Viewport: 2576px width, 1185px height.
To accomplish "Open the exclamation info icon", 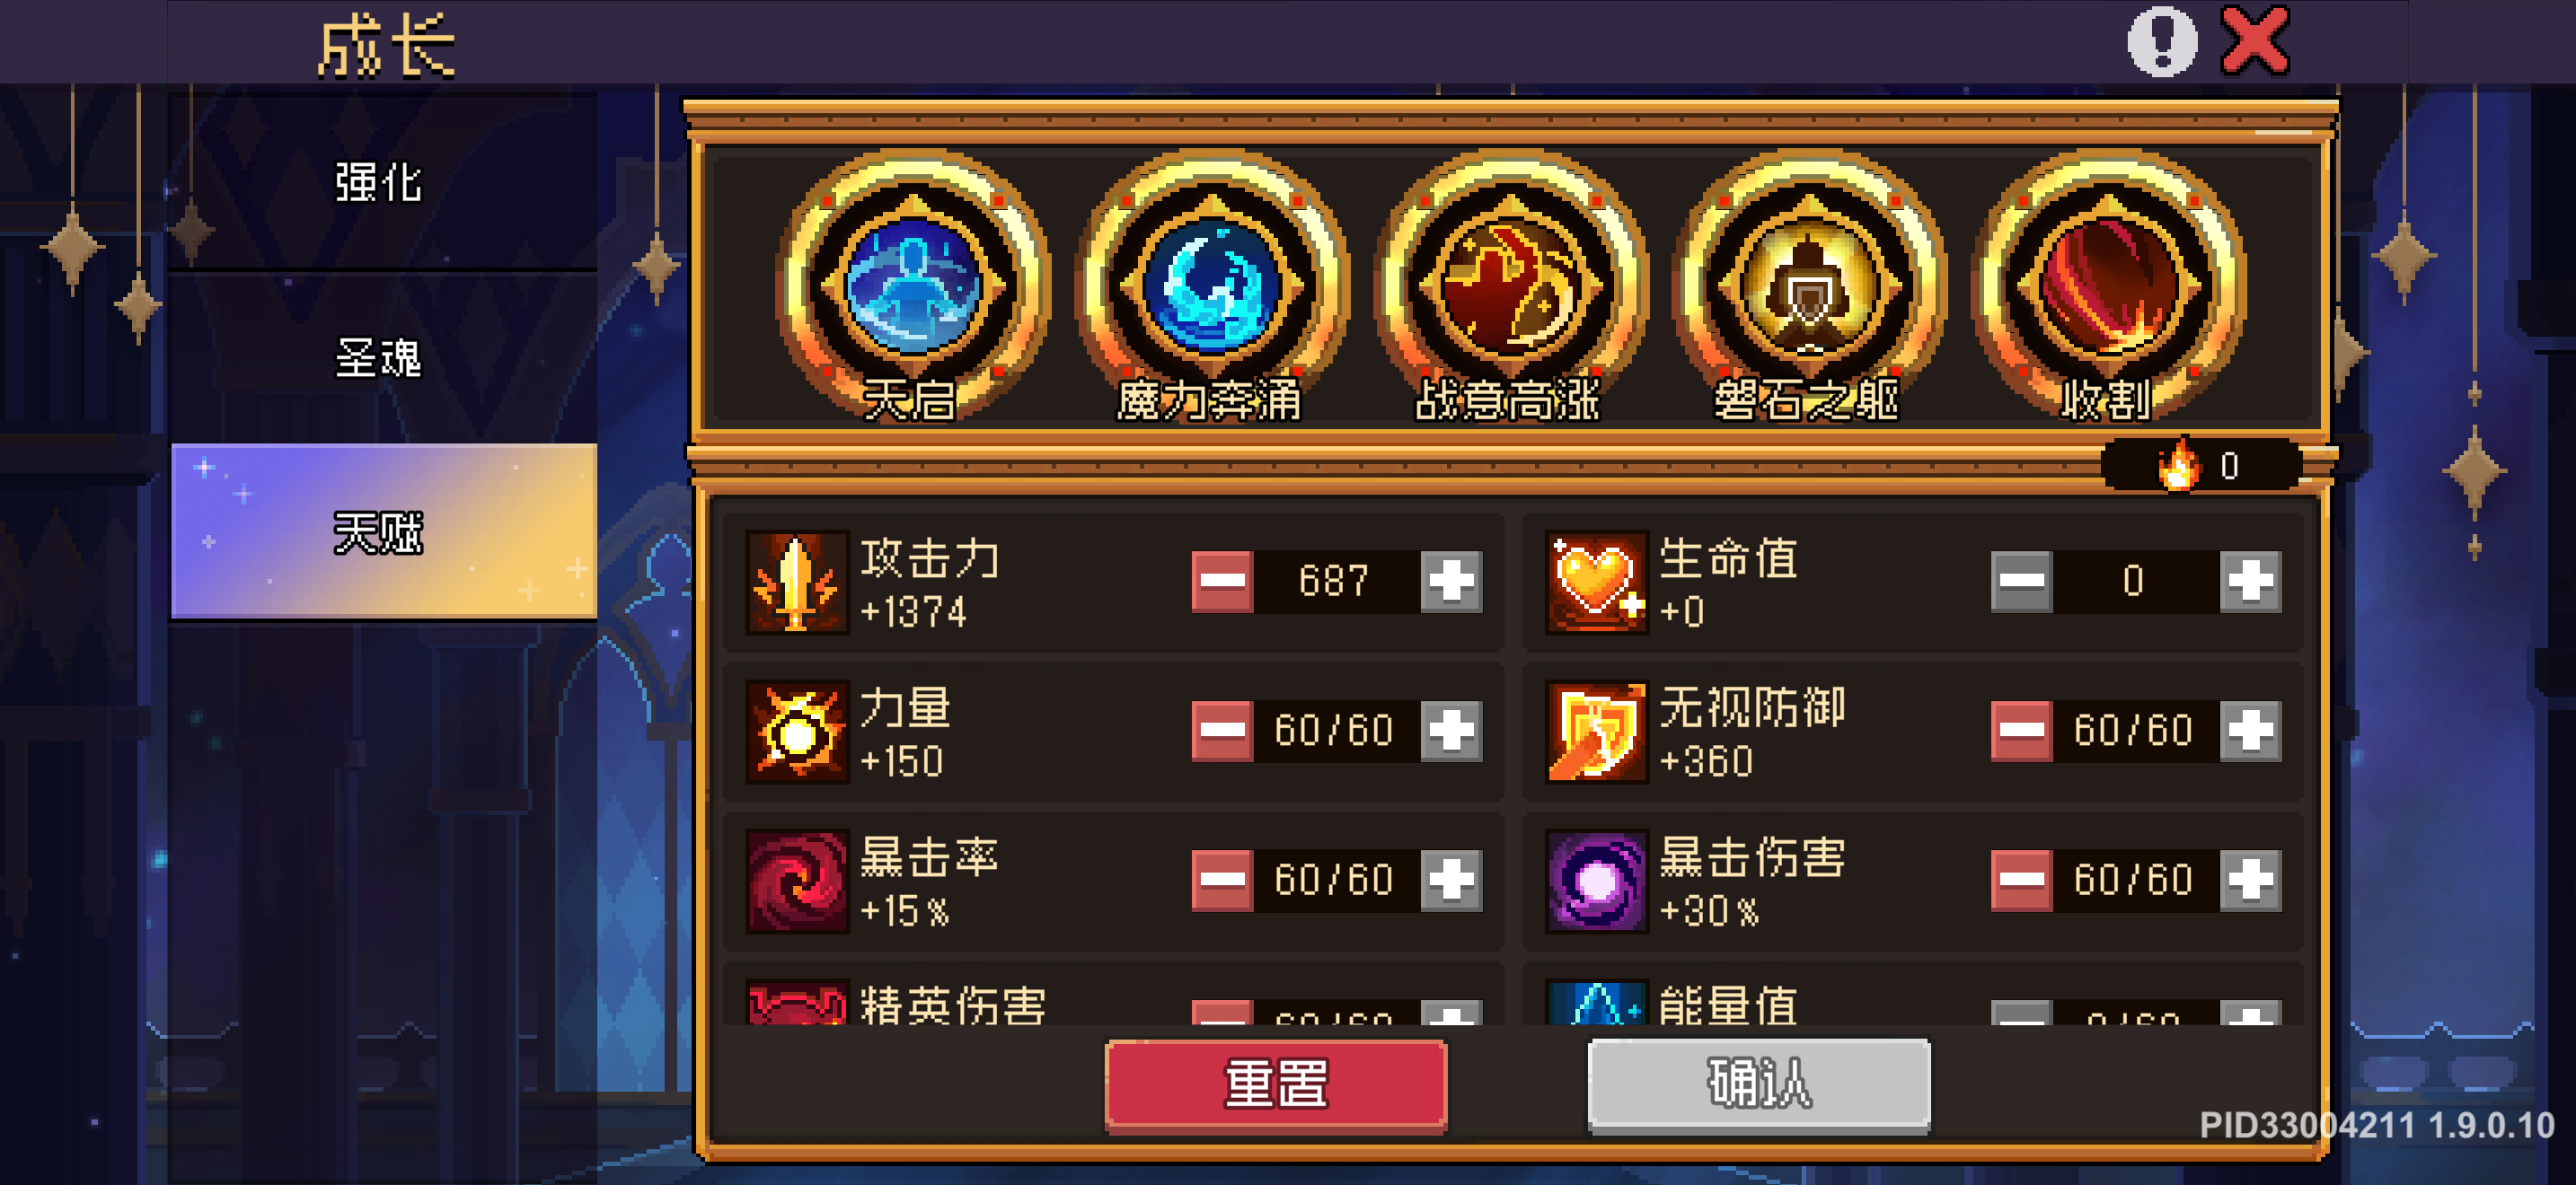I will 2161,42.
